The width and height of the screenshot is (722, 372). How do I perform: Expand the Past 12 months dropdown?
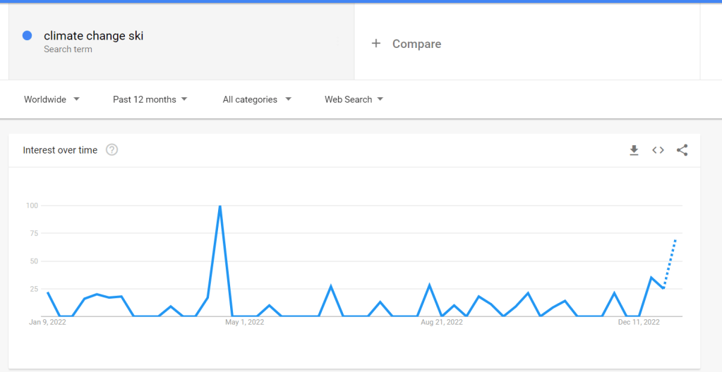[150, 99]
